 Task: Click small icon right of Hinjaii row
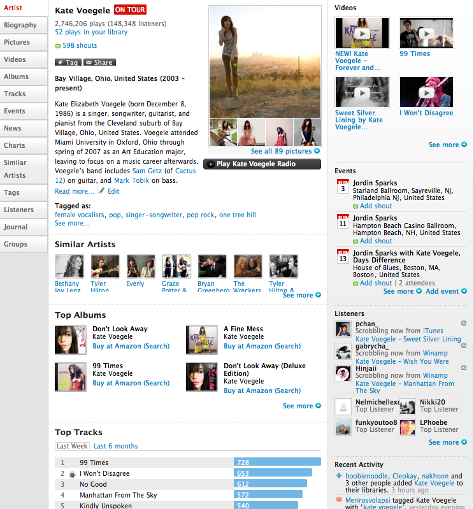point(464,368)
